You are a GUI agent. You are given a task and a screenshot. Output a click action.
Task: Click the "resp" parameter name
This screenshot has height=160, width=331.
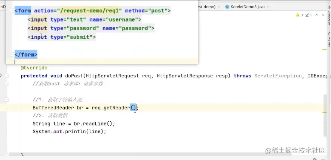pos(222,76)
